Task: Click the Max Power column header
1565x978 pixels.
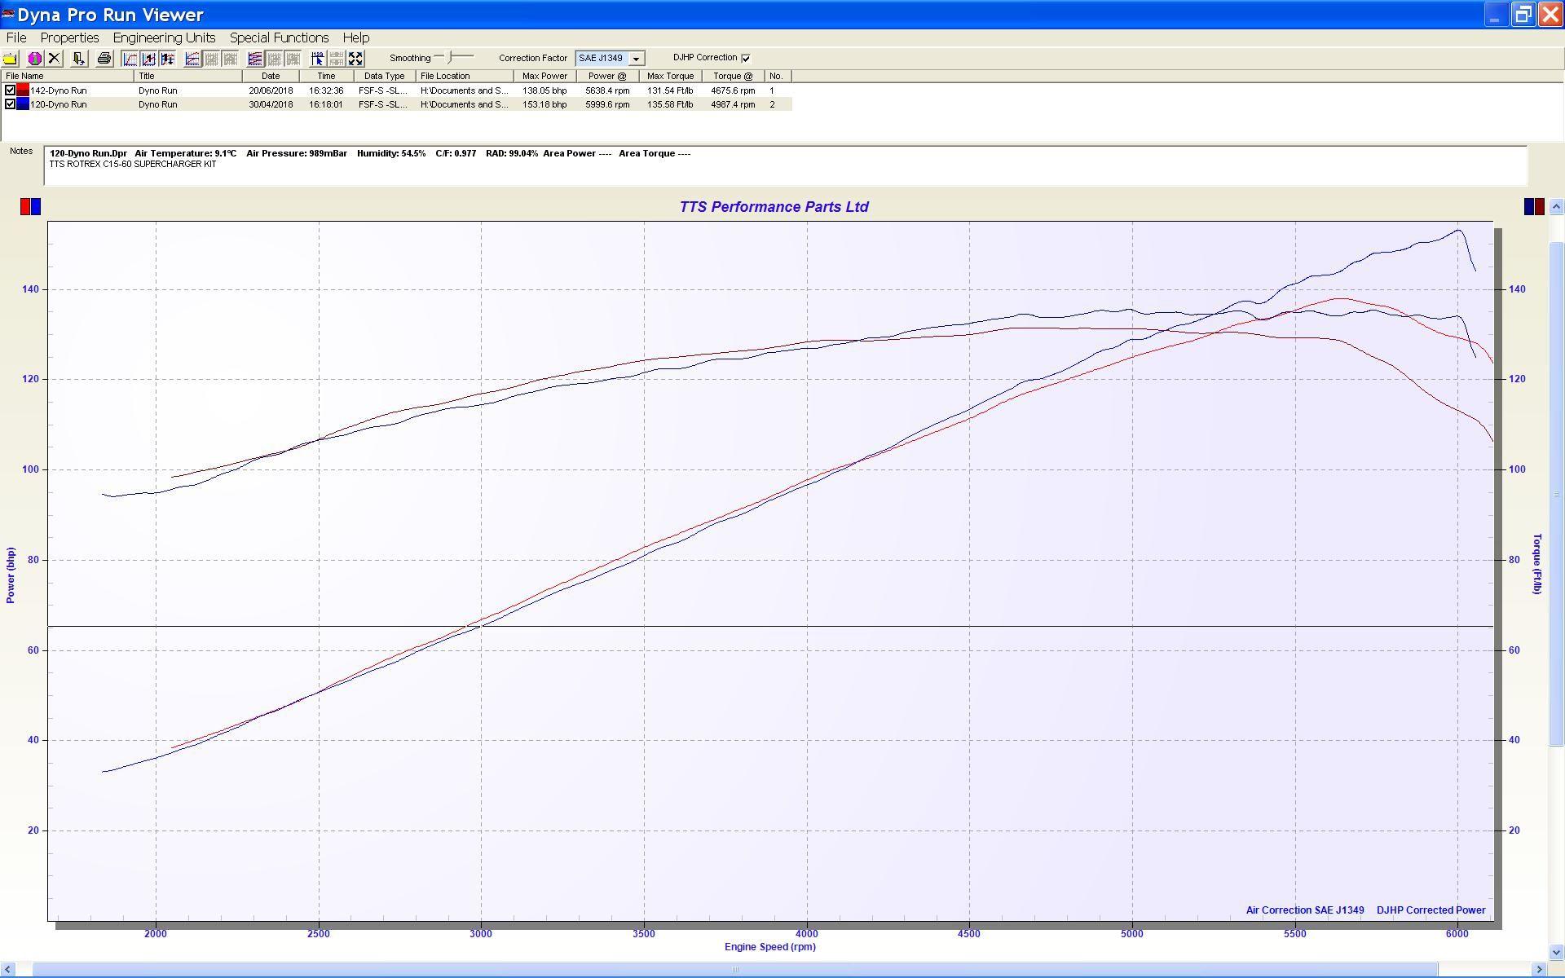Action: coord(544,76)
